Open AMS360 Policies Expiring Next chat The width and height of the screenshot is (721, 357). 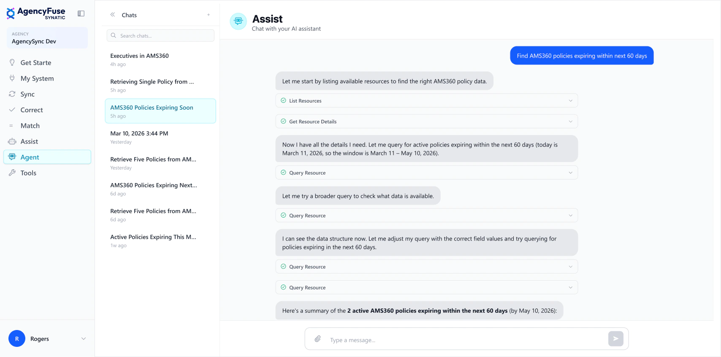click(160, 189)
